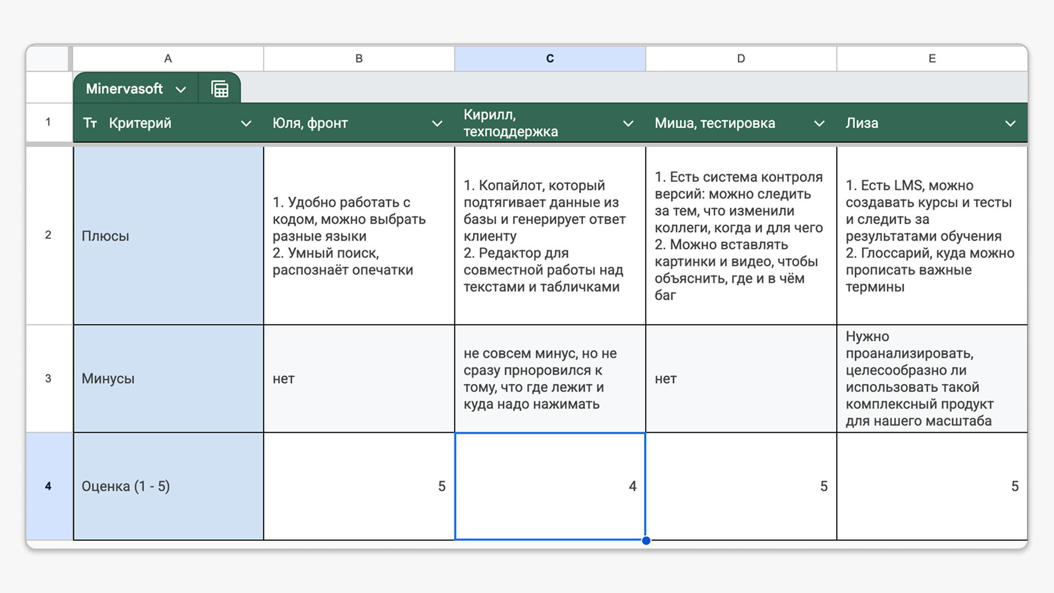1054x593 pixels.
Task: Click Юля's pluses cell about working with code
Action: coord(359,236)
